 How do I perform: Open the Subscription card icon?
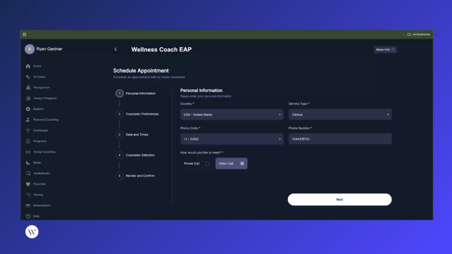coord(28,205)
